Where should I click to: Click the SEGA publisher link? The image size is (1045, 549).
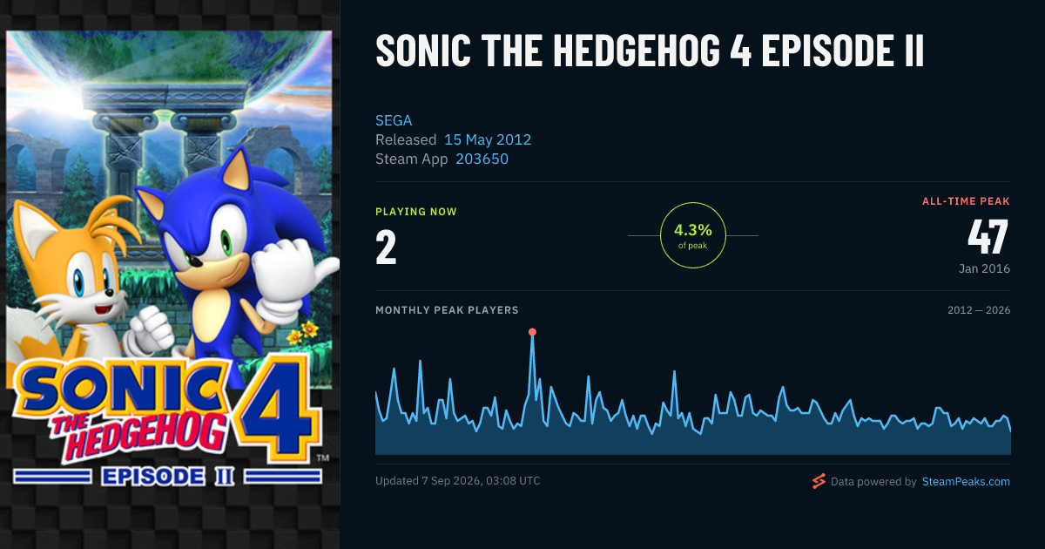coord(394,120)
